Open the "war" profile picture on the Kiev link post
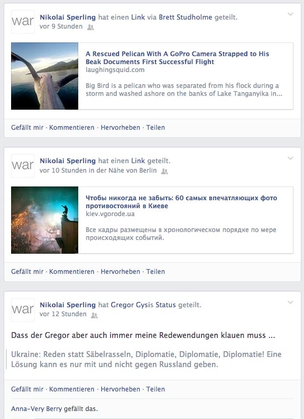This screenshot has height=419, width=304. 23,166
